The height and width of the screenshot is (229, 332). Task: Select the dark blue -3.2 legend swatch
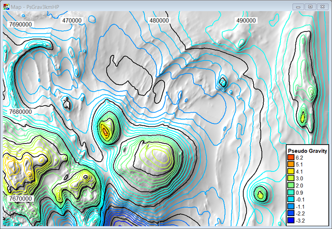pos(291,220)
